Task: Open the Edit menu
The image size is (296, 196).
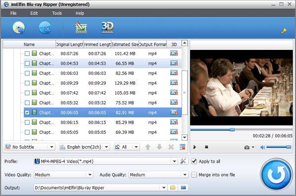Action: coord(34,13)
